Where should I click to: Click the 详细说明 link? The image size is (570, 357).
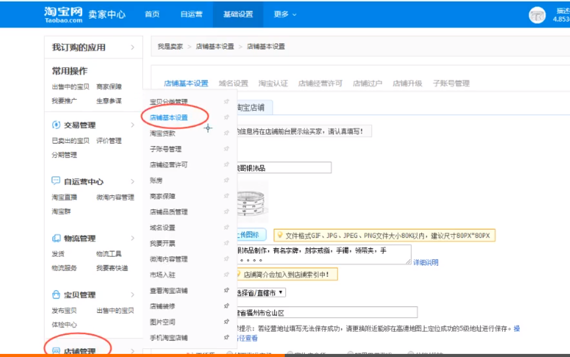click(x=426, y=262)
